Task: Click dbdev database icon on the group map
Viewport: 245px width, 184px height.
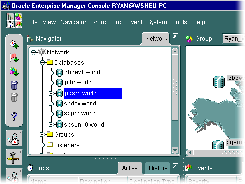Action: pyautogui.click(x=219, y=82)
